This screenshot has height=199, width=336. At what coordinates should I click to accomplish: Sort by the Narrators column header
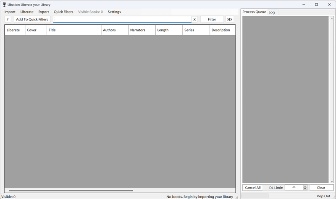coord(142,30)
